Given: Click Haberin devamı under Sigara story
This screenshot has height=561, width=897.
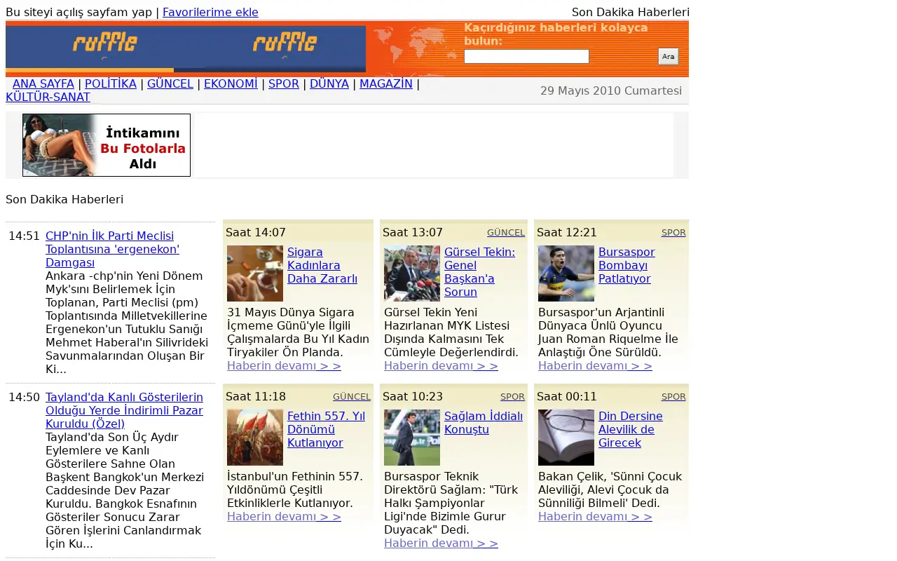Looking at the screenshot, I should pyautogui.click(x=284, y=365).
